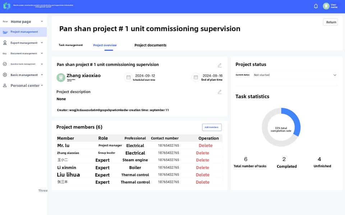This screenshot has width=345, height=215.
Task: Expand the Document management chevron
Action: point(42,53)
